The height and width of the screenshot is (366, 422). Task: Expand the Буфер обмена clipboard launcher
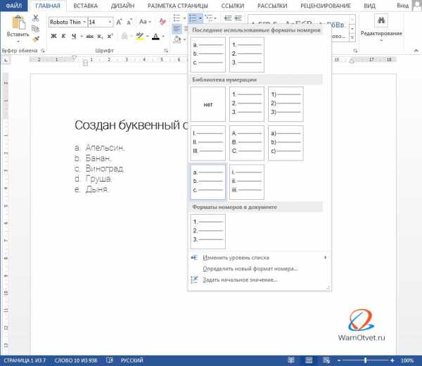[43, 51]
